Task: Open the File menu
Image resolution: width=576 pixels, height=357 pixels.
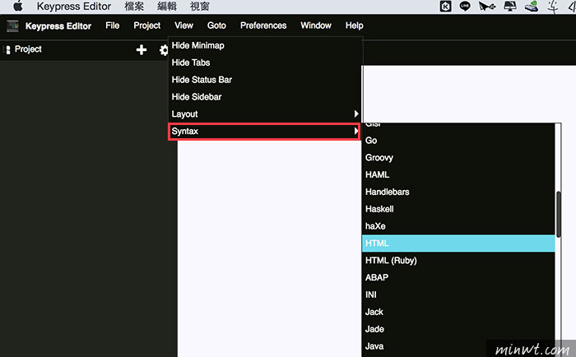Action: coord(113,25)
